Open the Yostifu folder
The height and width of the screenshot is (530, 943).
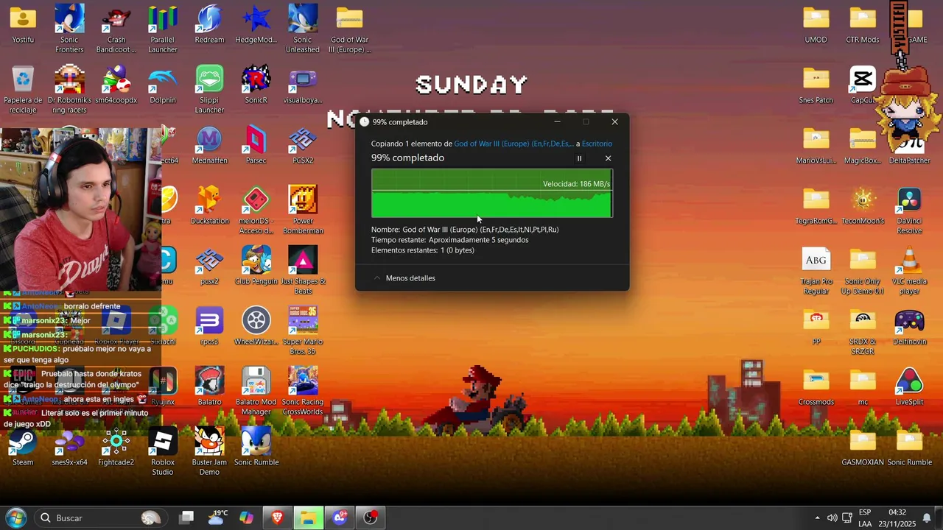click(23, 25)
